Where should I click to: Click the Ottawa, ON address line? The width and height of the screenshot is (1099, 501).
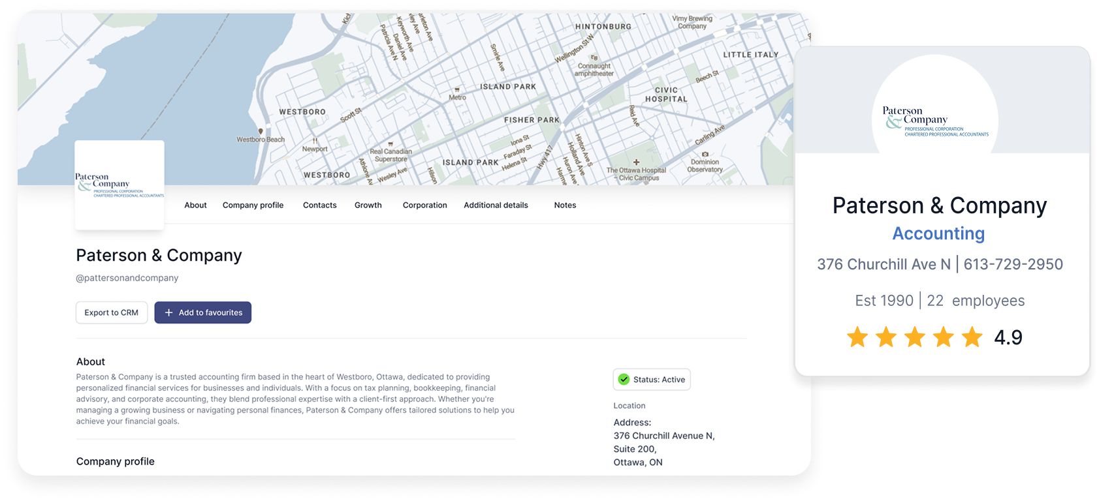pos(638,462)
